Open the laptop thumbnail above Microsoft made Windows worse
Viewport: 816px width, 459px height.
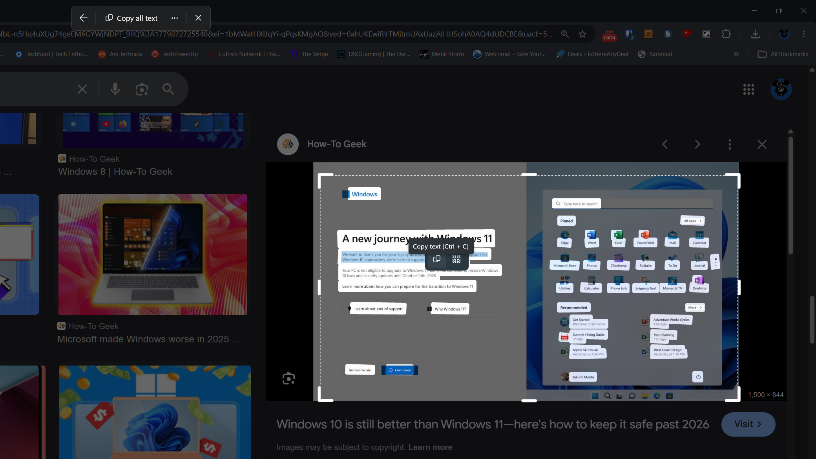[x=153, y=254]
